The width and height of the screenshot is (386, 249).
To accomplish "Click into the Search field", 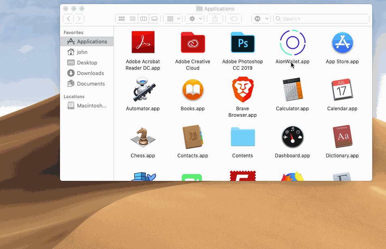I will [x=322, y=19].
